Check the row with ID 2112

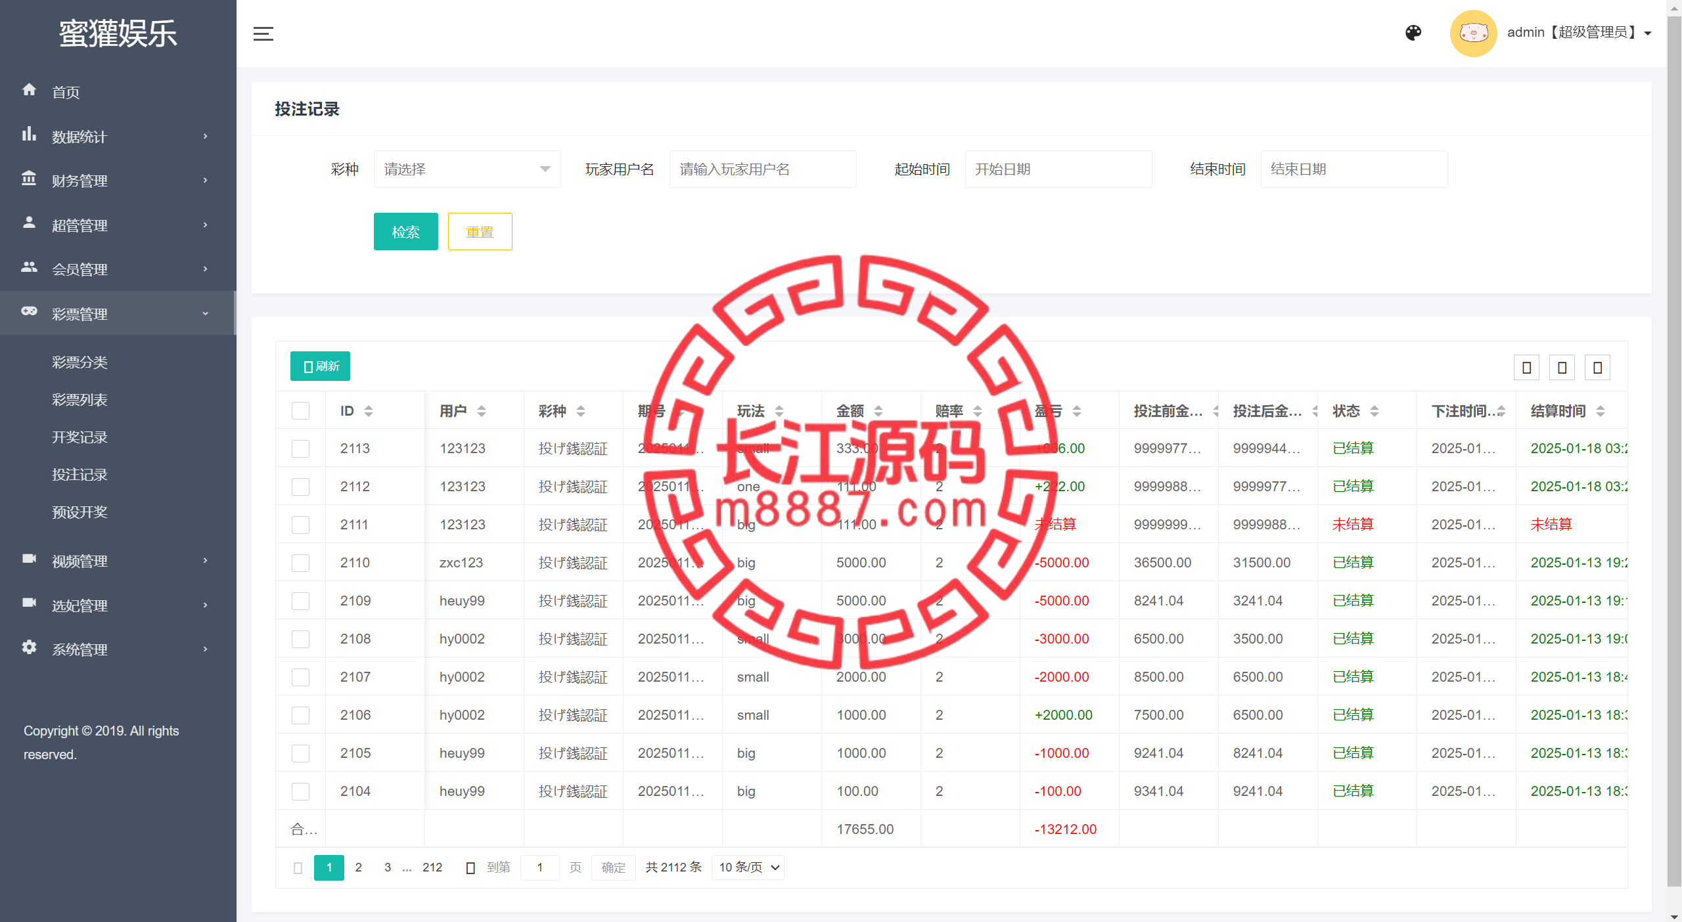coord(300,487)
